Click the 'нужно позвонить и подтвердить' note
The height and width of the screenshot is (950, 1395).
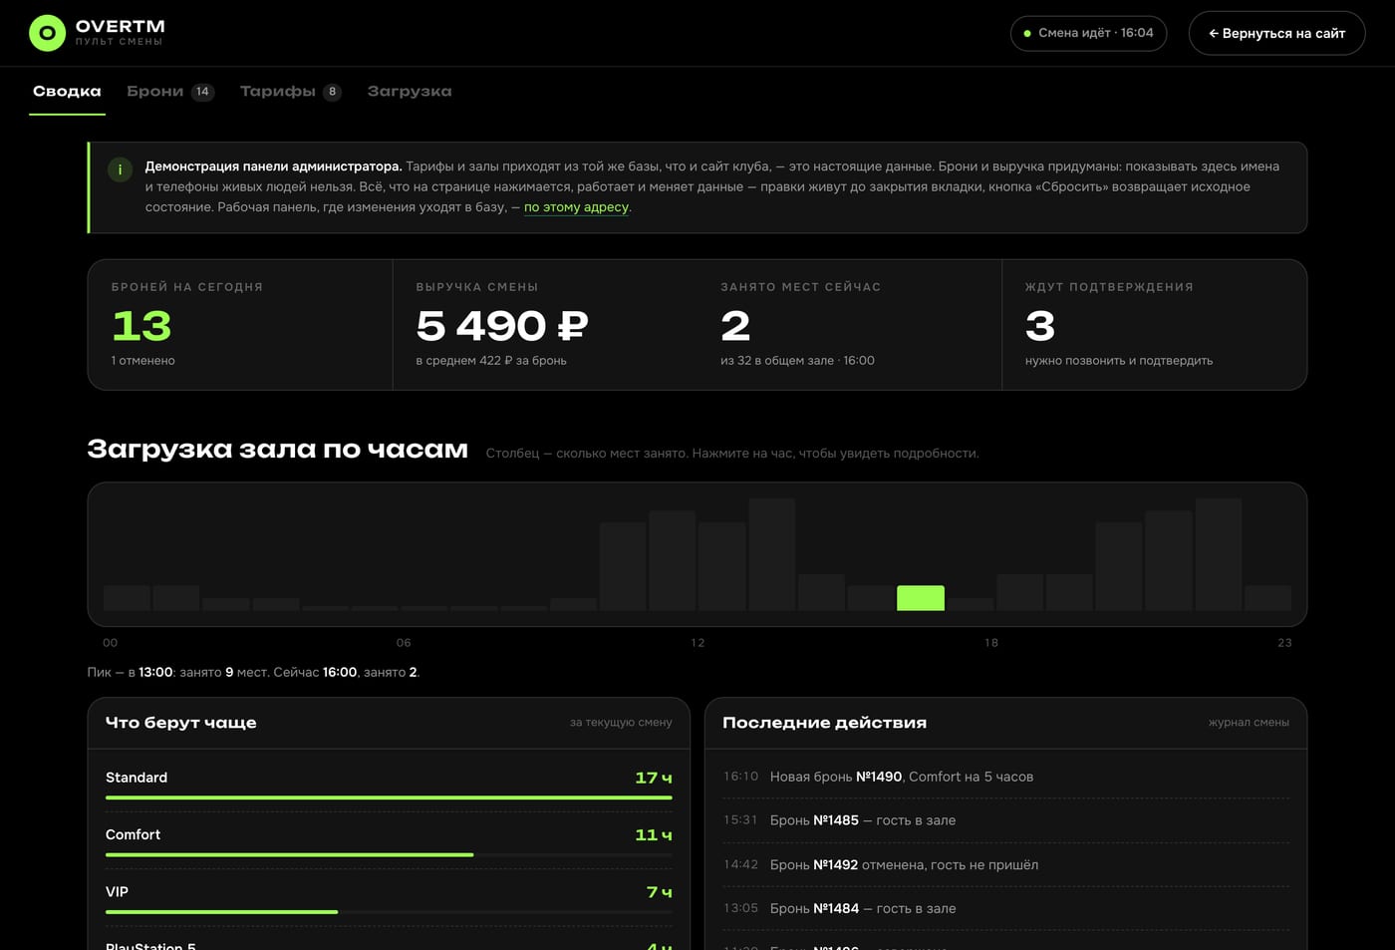click(x=1119, y=361)
